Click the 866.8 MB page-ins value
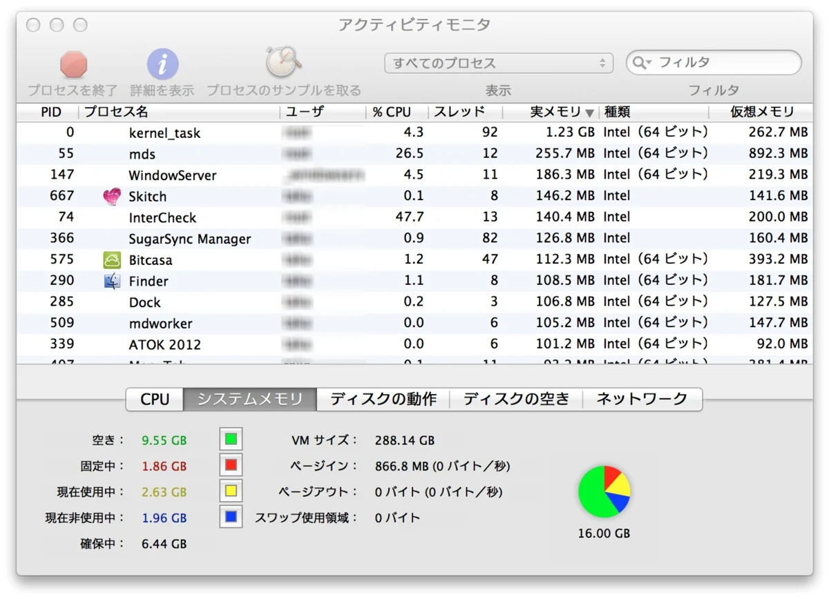Screen dimensions: 829x599 tap(442, 467)
